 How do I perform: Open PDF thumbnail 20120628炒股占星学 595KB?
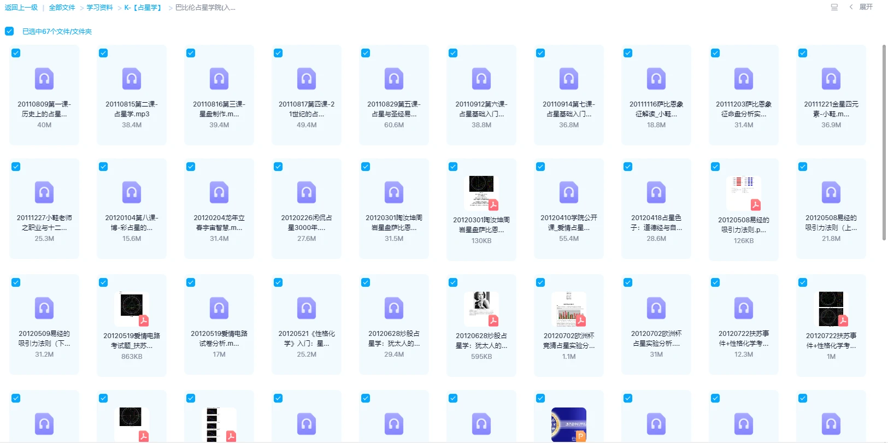click(x=481, y=309)
